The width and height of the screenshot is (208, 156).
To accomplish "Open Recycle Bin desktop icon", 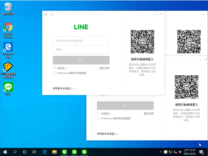I will [8, 9].
